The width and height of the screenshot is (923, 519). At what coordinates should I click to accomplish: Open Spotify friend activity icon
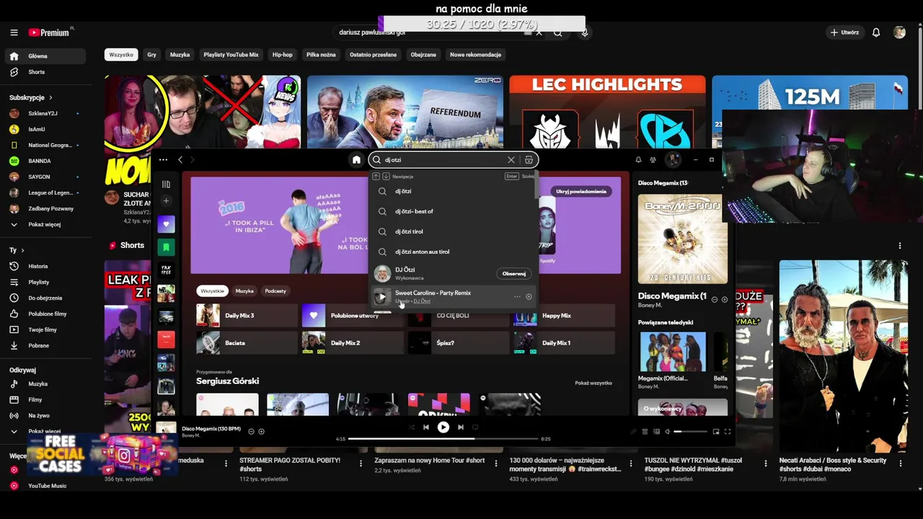point(653,160)
